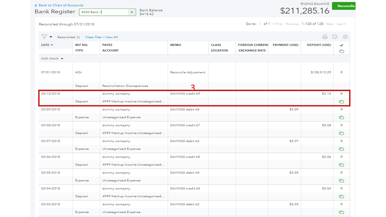Click Clear filter / View All link
This screenshot has height=217, width=386.
coord(102,37)
